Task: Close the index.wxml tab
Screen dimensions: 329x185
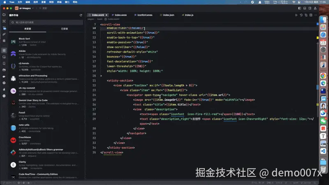Action: [107, 15]
